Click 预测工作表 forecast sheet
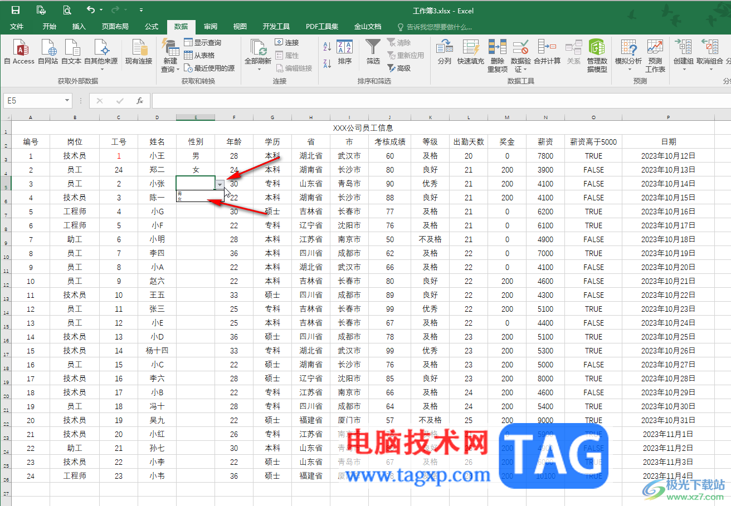Screen dimensions: 731x506 pos(655,56)
